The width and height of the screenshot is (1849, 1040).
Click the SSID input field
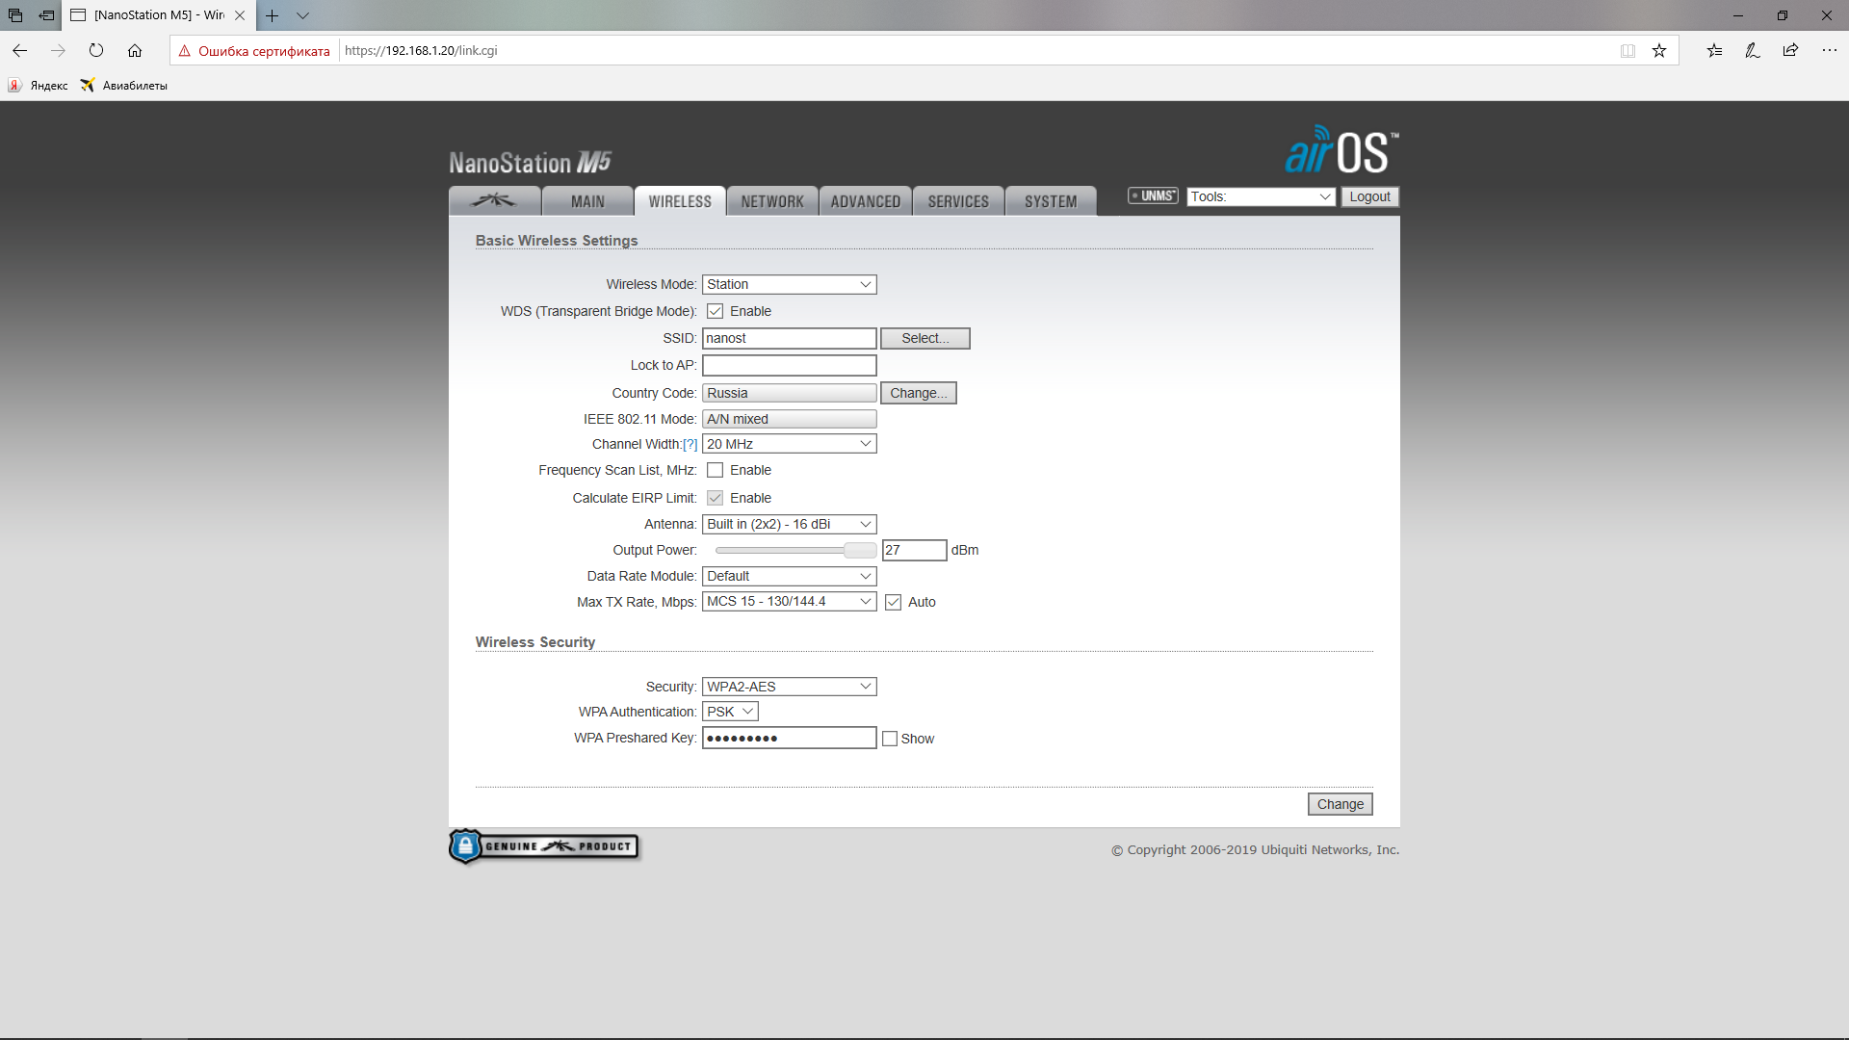789,338
